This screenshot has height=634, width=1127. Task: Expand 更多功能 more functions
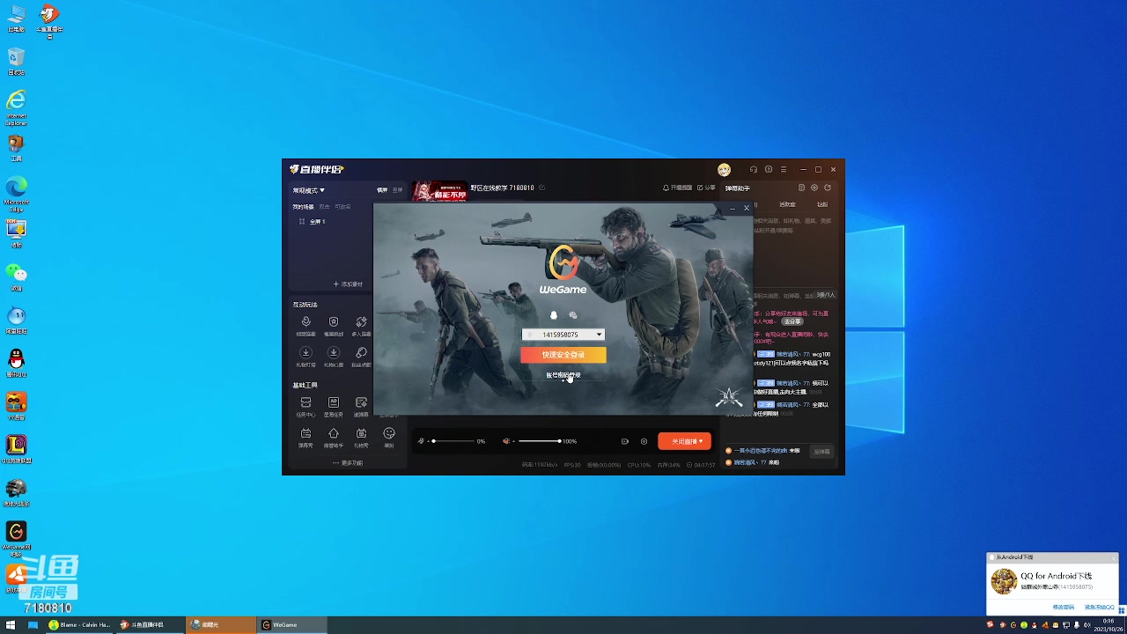click(348, 462)
